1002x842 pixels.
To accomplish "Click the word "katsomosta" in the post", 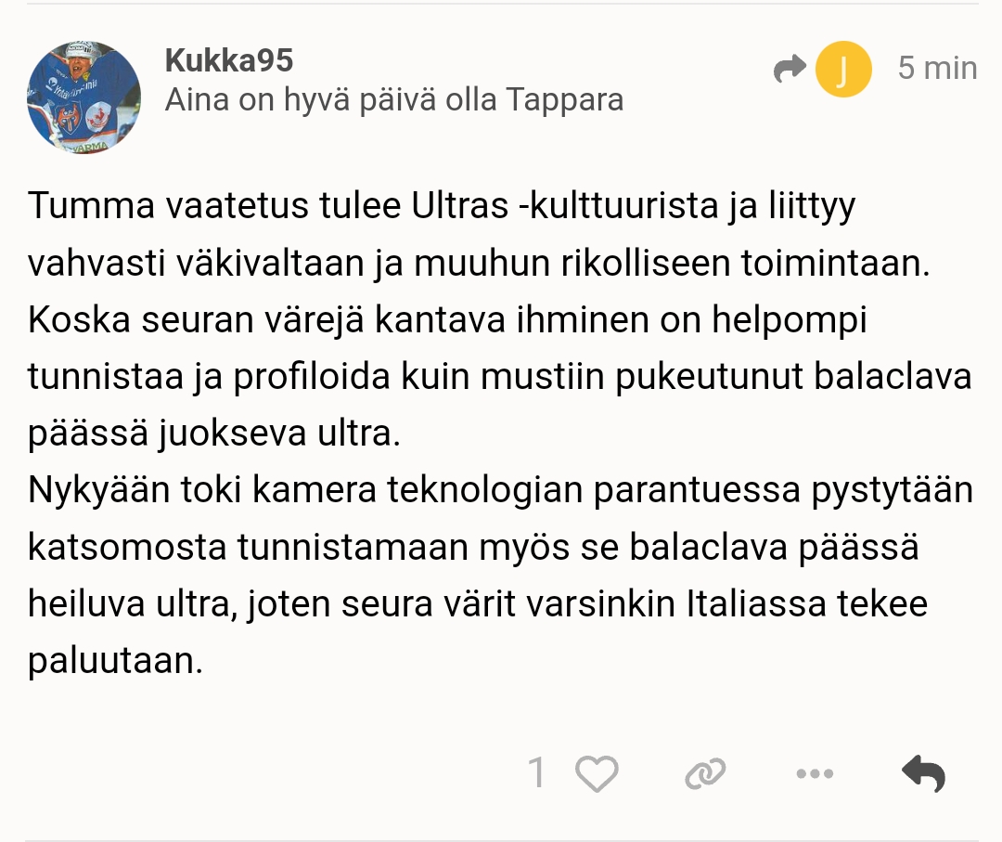I will [126, 549].
